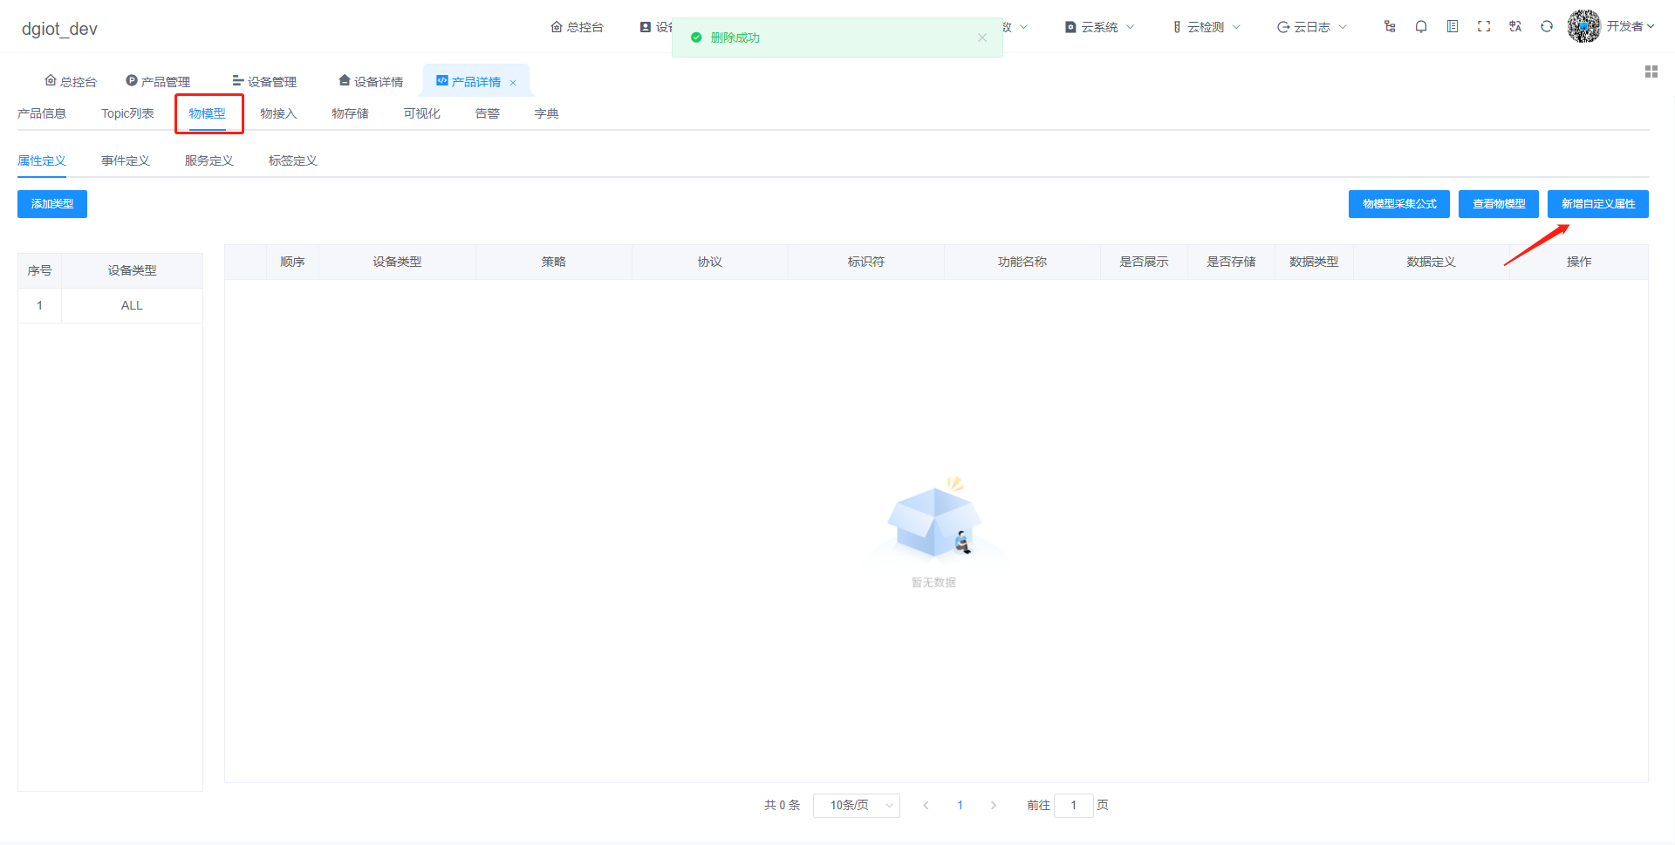Expand the 云检测 menu
This screenshot has height=845, width=1675.
coord(1207,27)
